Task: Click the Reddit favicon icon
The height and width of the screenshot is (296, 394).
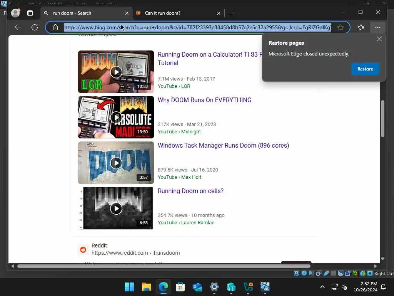Action: pyautogui.click(x=83, y=249)
